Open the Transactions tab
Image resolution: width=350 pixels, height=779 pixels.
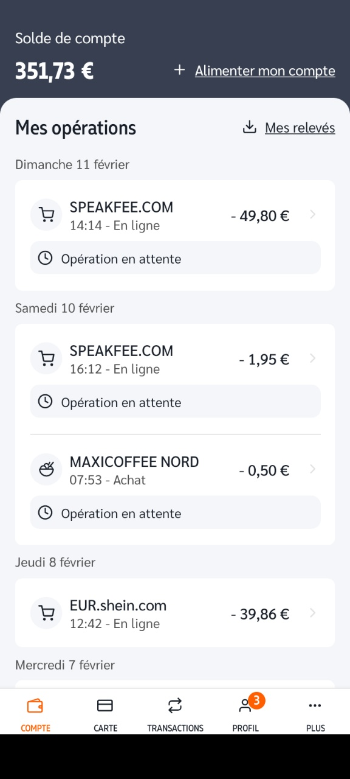(x=175, y=714)
